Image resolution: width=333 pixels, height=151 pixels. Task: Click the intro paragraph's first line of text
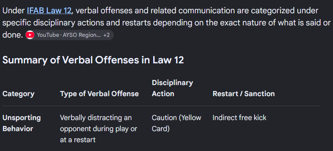(160, 11)
